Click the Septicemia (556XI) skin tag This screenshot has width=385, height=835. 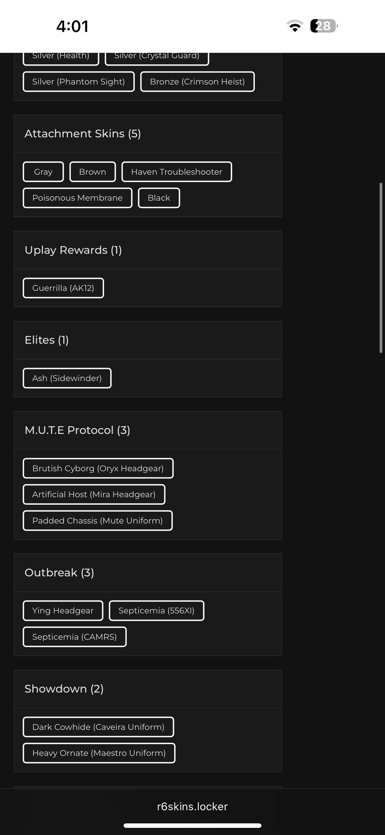156,611
